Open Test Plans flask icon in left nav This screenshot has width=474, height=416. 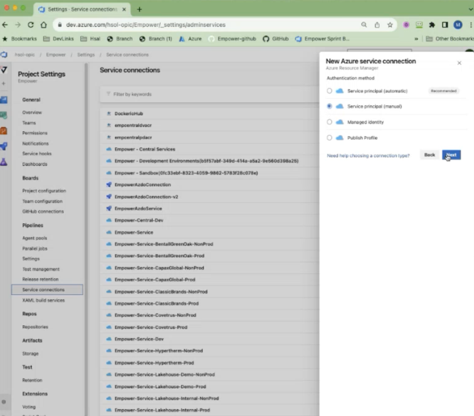pos(4,162)
